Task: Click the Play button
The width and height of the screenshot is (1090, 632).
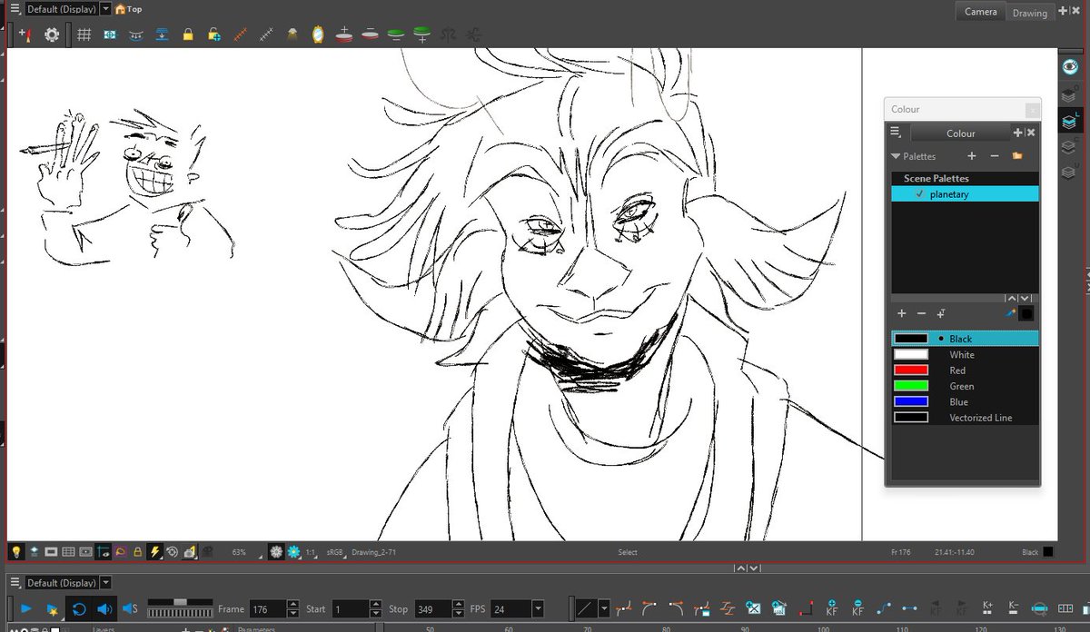Action: click(25, 608)
